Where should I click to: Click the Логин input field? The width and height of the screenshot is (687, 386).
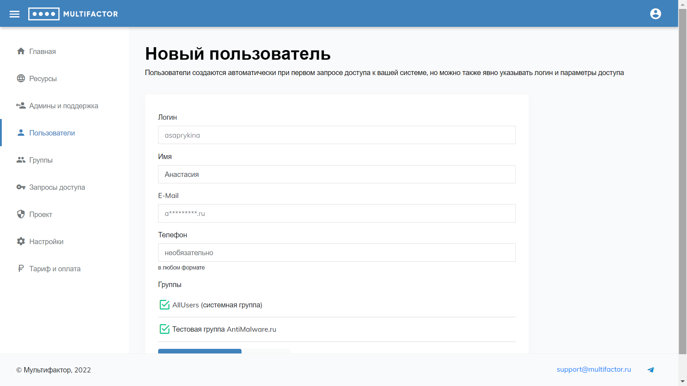[336, 135]
